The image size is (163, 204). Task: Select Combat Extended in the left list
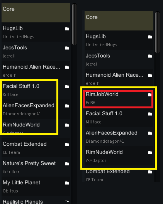pos(36,148)
